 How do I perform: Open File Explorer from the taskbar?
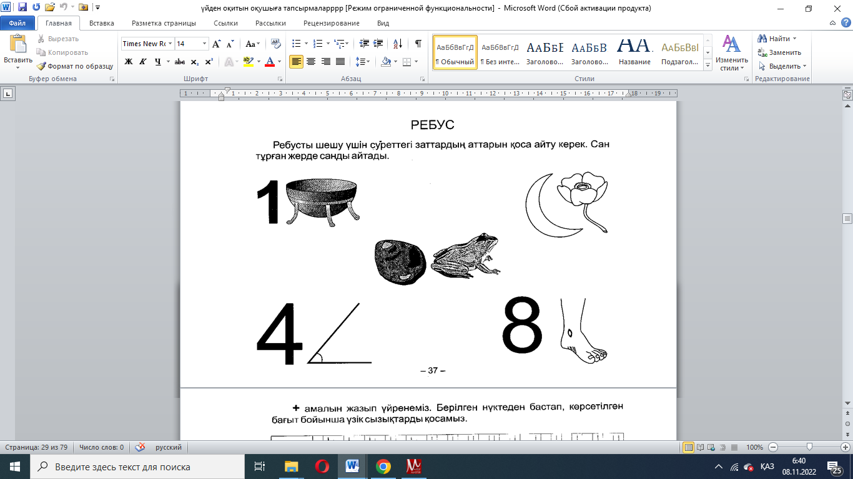click(x=292, y=467)
